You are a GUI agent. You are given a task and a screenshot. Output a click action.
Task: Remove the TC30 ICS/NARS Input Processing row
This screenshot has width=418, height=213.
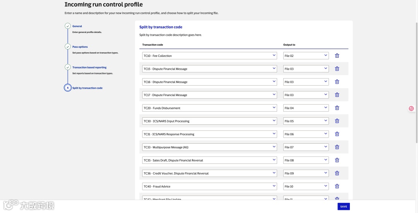[x=337, y=121]
